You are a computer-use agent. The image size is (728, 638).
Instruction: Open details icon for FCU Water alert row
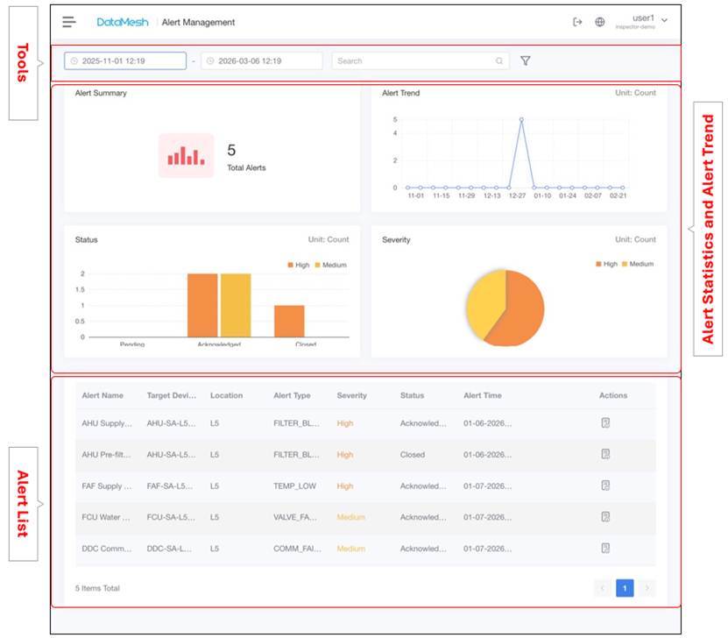pyautogui.click(x=604, y=517)
